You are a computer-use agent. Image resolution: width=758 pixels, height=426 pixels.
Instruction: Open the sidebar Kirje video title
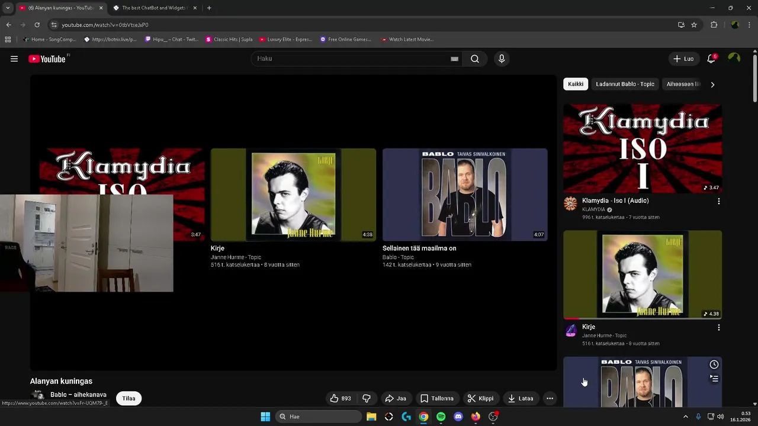589,327
